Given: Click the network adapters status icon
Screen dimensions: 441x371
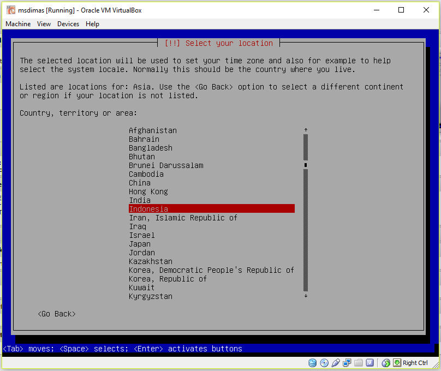Looking at the screenshot, I should (347, 363).
